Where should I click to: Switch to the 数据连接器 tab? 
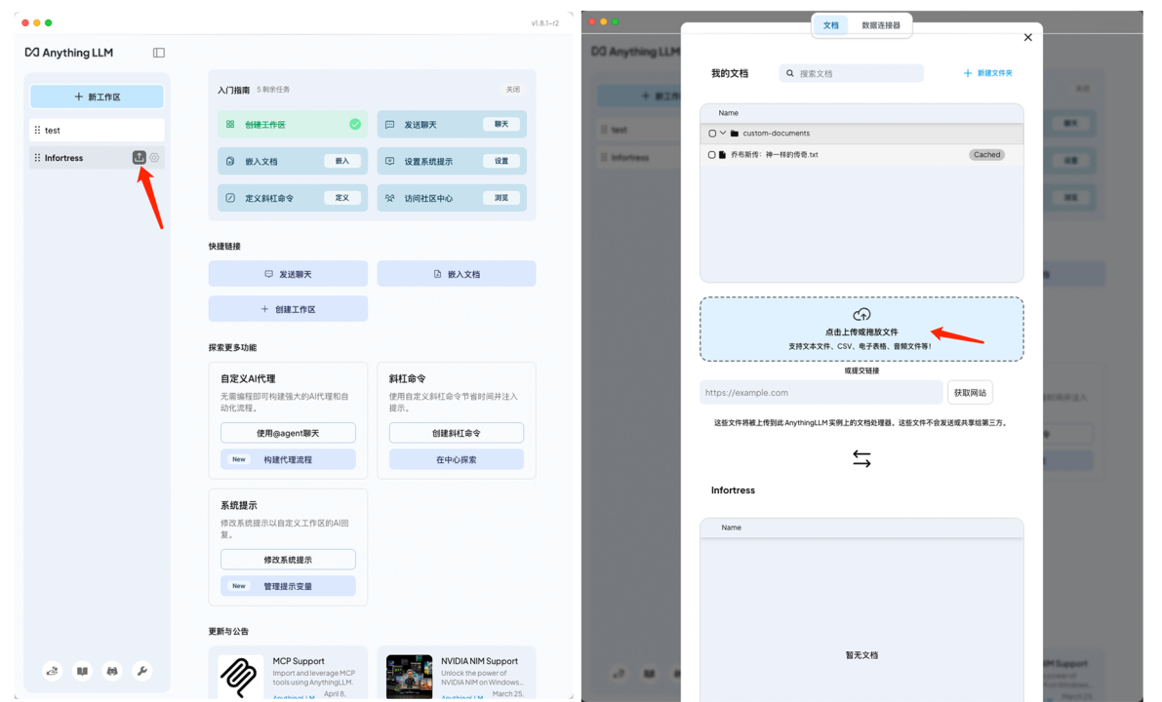click(880, 25)
